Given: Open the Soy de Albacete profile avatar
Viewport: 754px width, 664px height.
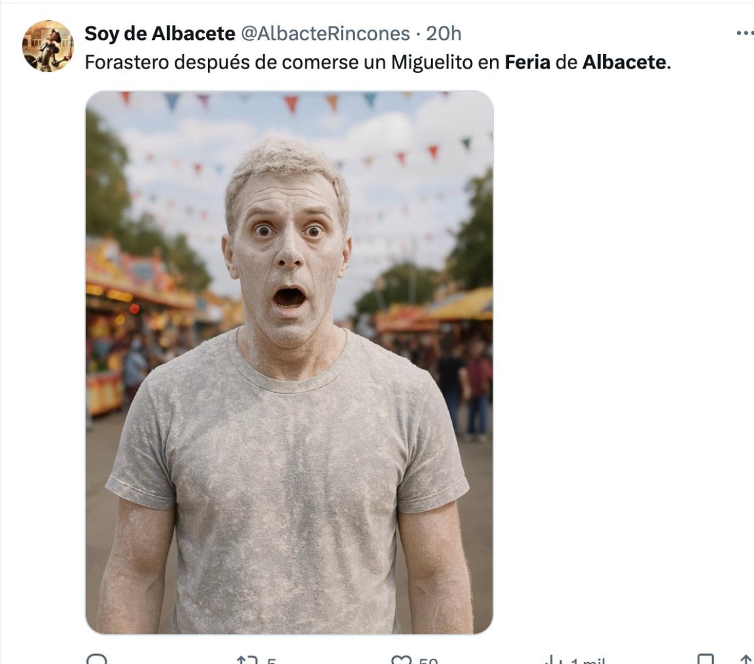Looking at the screenshot, I should pos(48,46).
